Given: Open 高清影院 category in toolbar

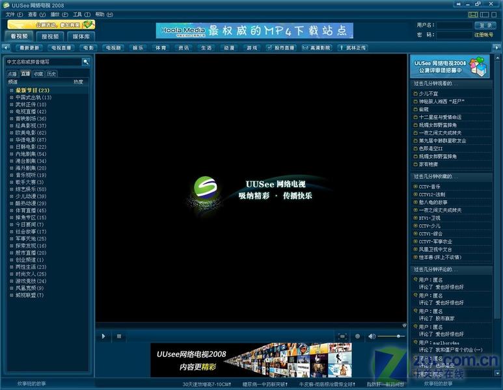Looking at the screenshot, I should [316, 47].
